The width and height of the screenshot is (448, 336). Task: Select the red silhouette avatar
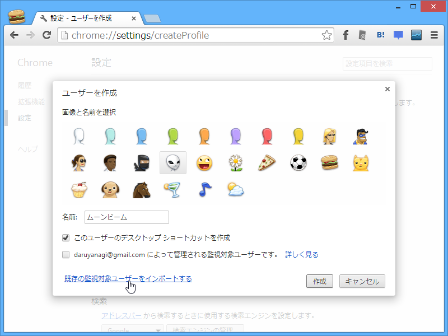click(267, 136)
